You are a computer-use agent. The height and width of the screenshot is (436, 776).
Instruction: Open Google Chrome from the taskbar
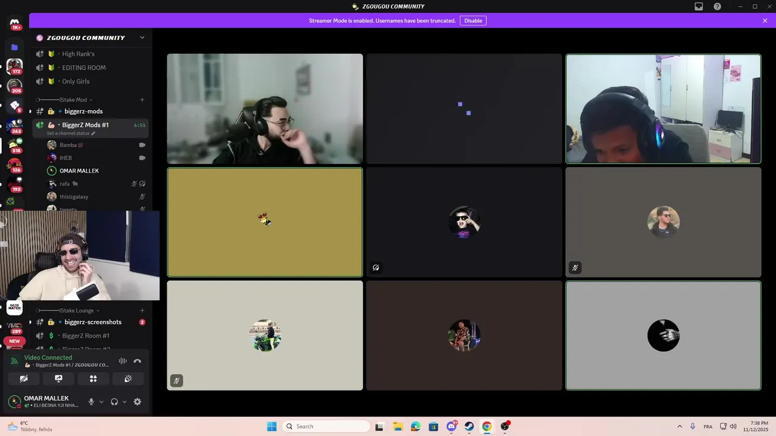[487, 426]
